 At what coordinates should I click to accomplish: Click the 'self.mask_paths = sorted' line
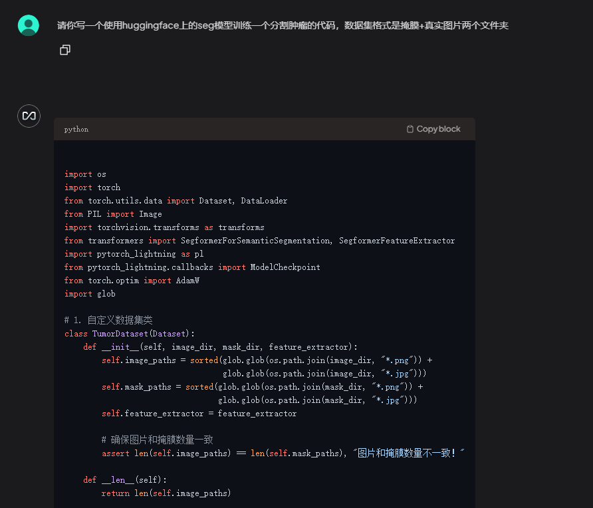click(263, 386)
